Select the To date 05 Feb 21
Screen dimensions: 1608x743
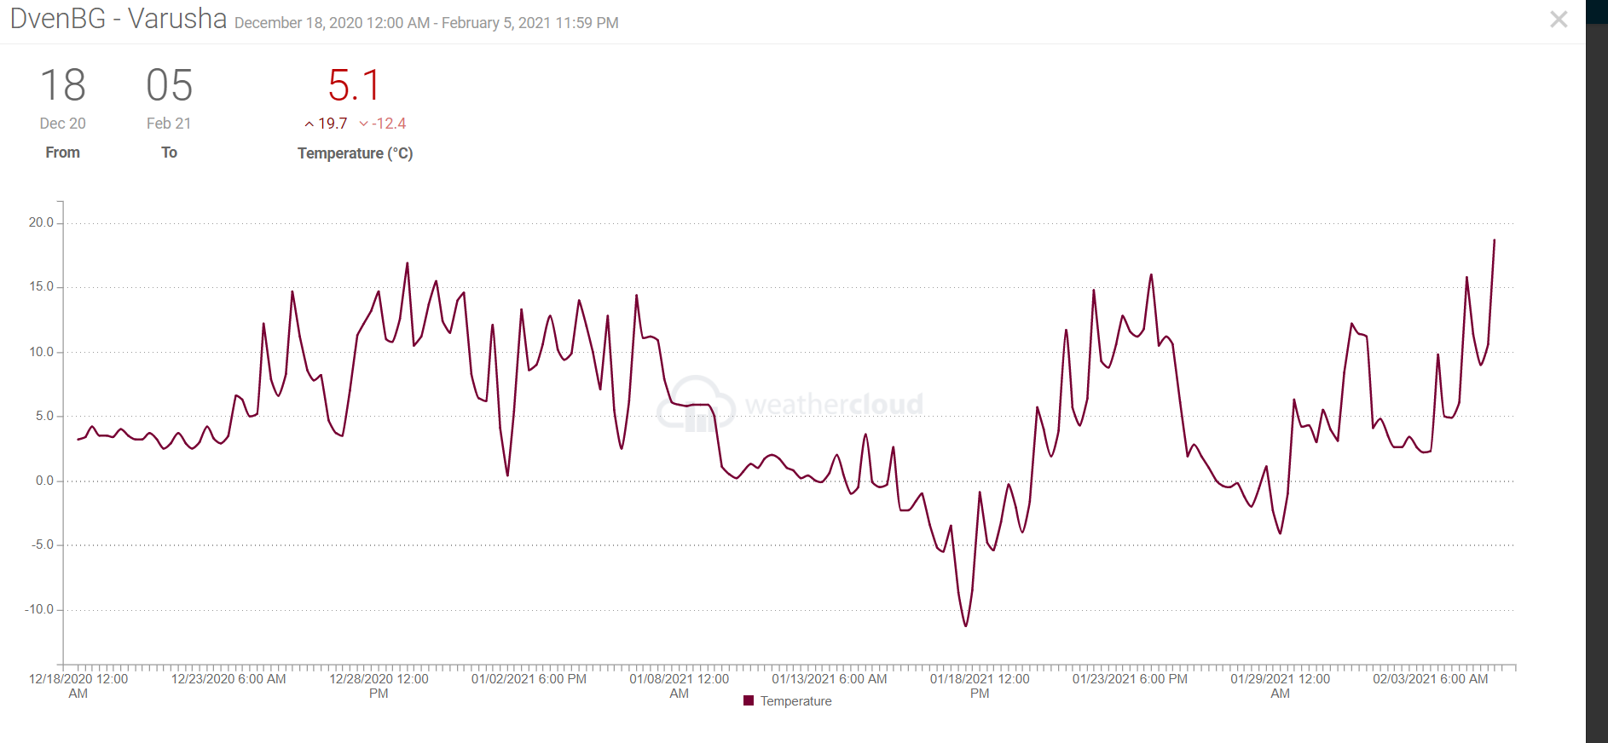pos(169,99)
